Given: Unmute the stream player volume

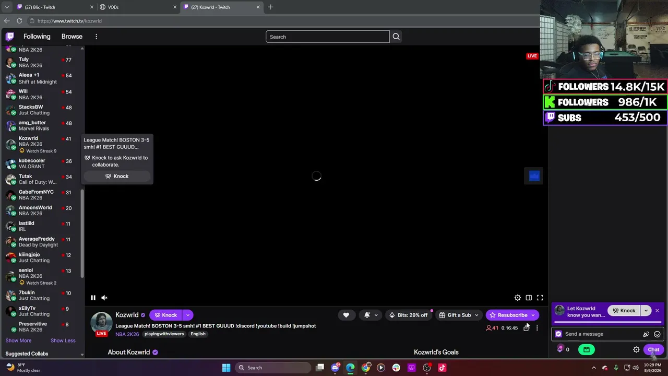Looking at the screenshot, I should tap(104, 298).
